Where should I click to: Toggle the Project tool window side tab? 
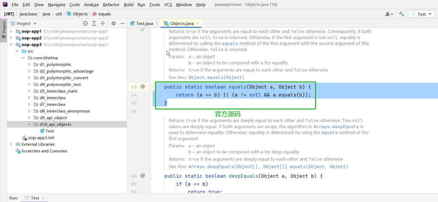[x=4, y=30]
